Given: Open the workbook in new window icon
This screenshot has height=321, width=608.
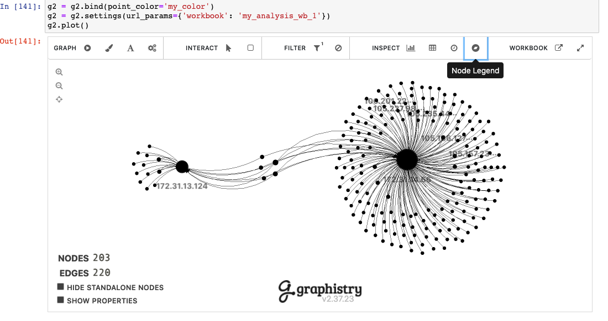Looking at the screenshot, I should click(x=559, y=47).
